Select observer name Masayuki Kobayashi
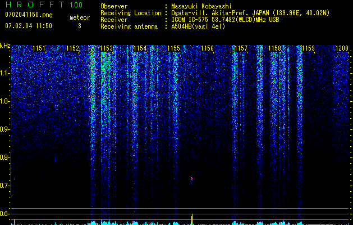This screenshot has width=353, height=225. pos(201,6)
